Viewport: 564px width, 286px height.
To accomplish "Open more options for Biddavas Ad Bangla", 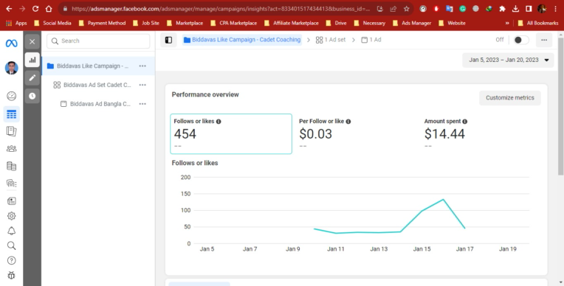I will 142,104.
